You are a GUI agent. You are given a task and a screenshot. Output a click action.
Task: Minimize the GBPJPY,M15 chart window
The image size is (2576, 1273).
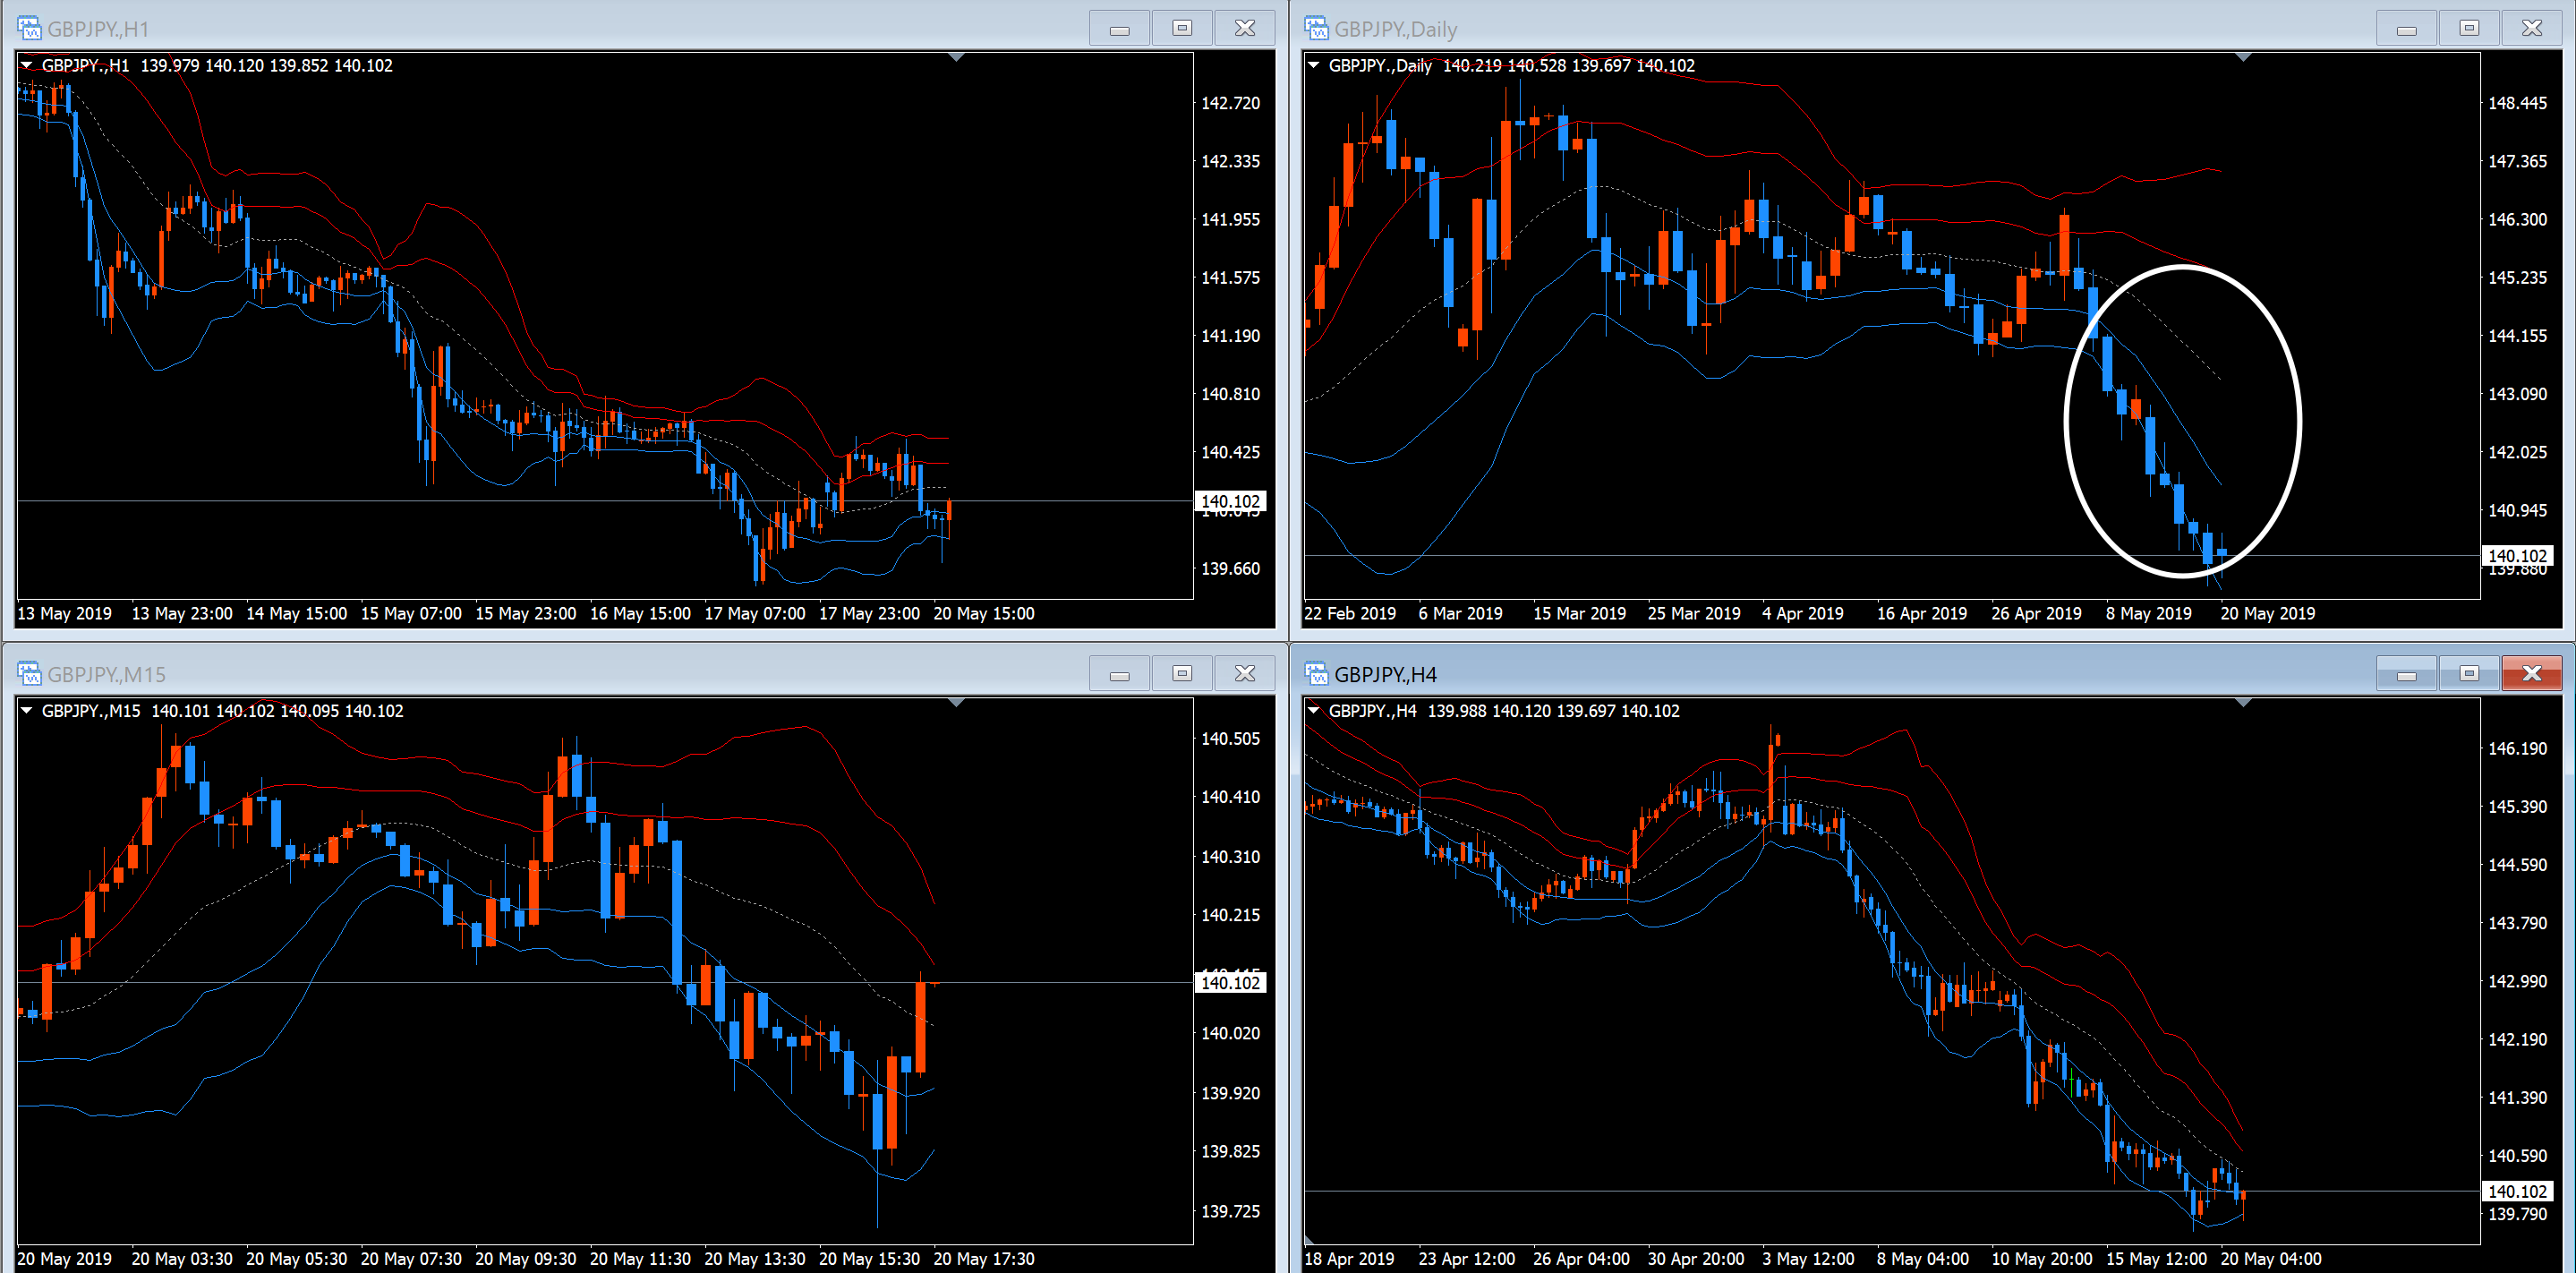click(1119, 674)
